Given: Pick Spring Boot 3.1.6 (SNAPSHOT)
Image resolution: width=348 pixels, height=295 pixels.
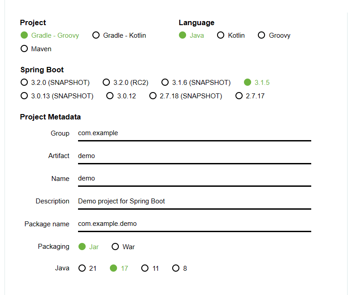Looking at the screenshot, I should coord(165,83).
